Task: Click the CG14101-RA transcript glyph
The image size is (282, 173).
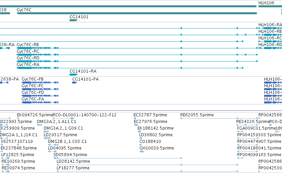Action: pyautogui.click(x=74, y=75)
